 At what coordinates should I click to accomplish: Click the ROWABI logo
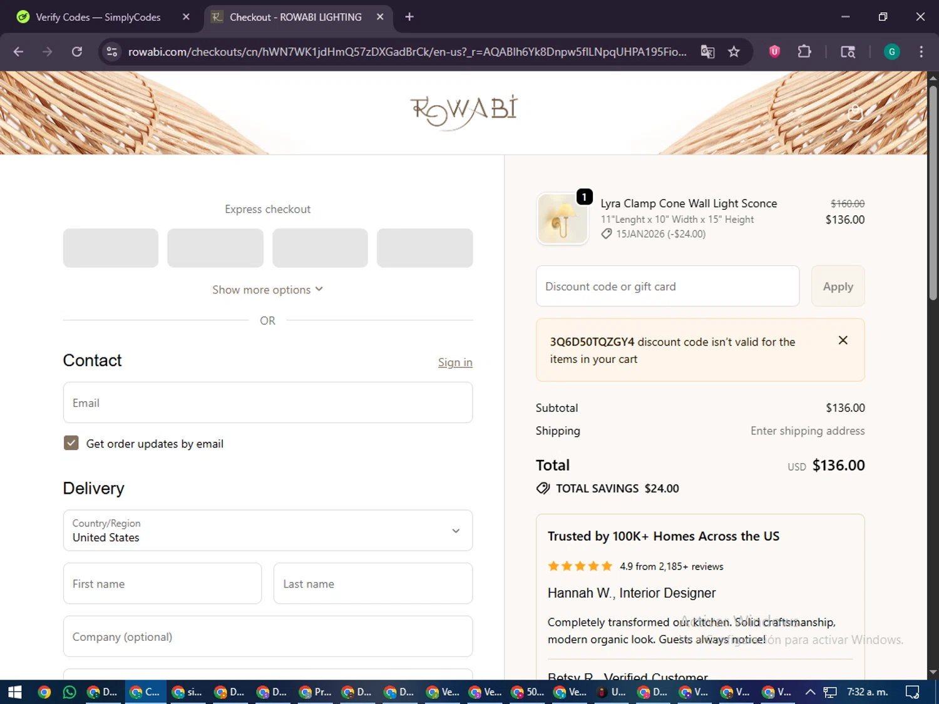(x=464, y=112)
